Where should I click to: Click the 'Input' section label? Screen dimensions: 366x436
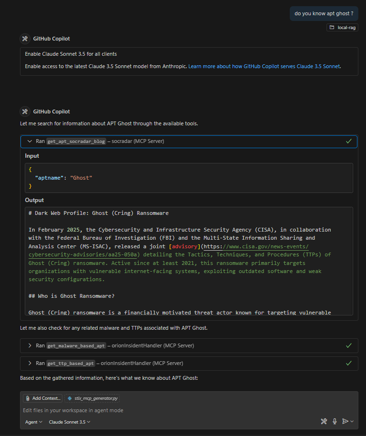point(32,156)
